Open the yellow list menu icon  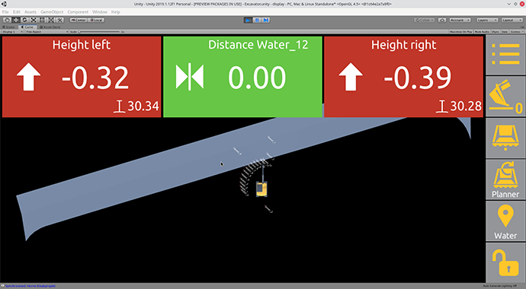[x=505, y=55]
